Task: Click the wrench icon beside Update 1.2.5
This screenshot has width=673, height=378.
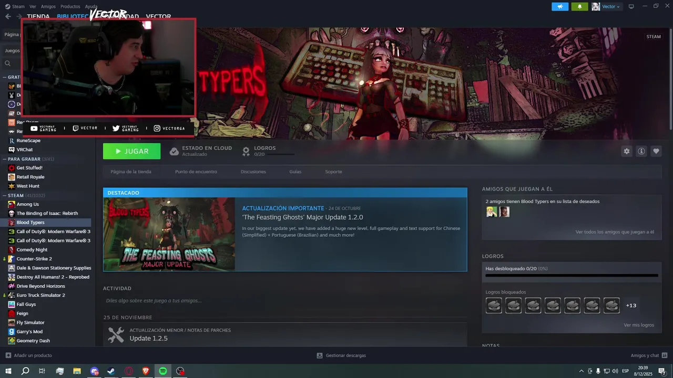Action: [x=116, y=334]
